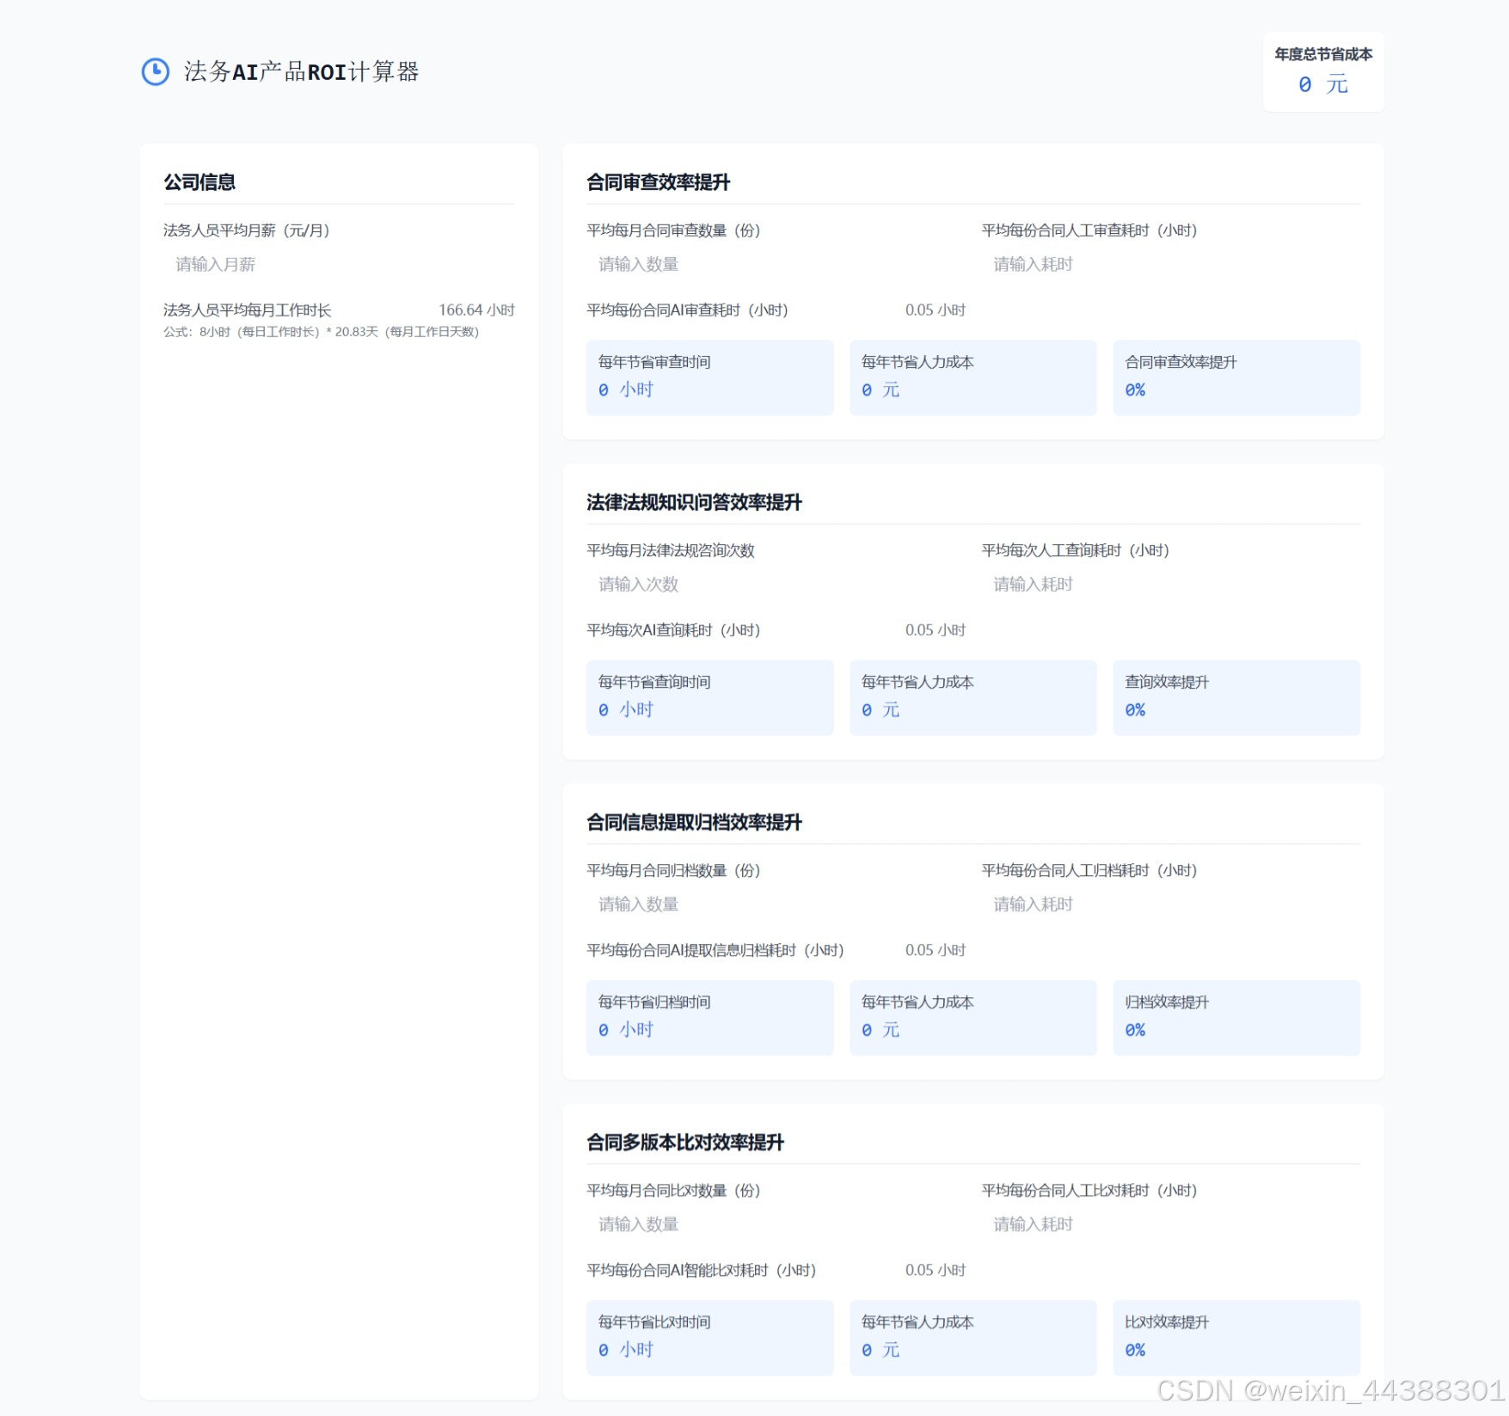Screen dimensions: 1509x1416
Task: Click the 每年节省查询时间 result card
Action: [710, 697]
